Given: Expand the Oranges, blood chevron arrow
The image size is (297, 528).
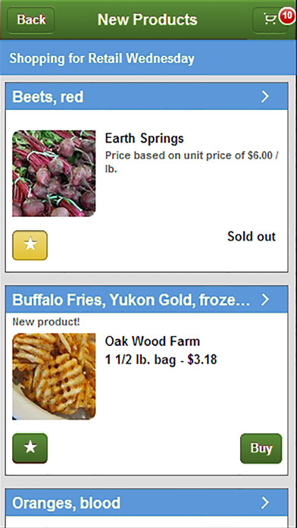Looking at the screenshot, I should point(265,503).
